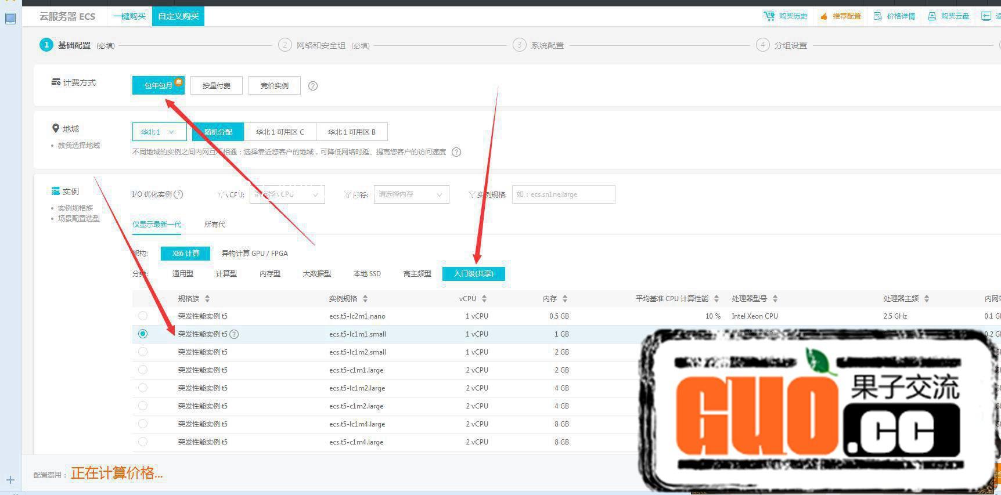The height and width of the screenshot is (495, 1001).
Task: Select radio for ecs.t5-c1m1.large instance
Action: pos(143,370)
